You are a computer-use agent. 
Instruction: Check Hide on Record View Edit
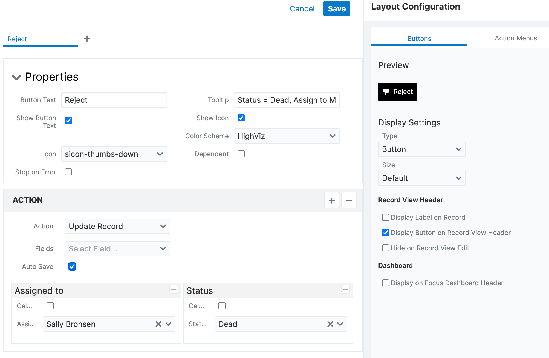[x=385, y=248]
